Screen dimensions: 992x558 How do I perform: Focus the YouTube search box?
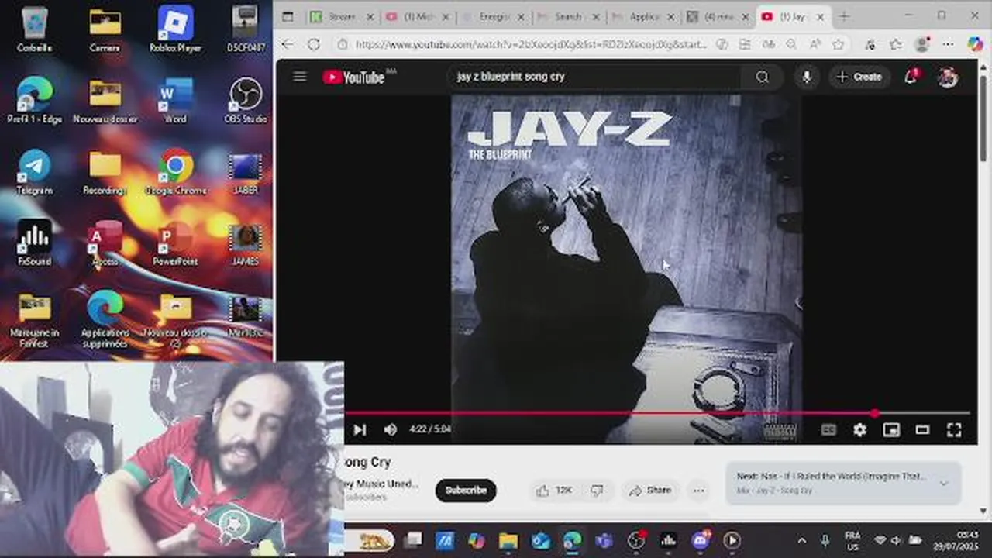point(593,77)
